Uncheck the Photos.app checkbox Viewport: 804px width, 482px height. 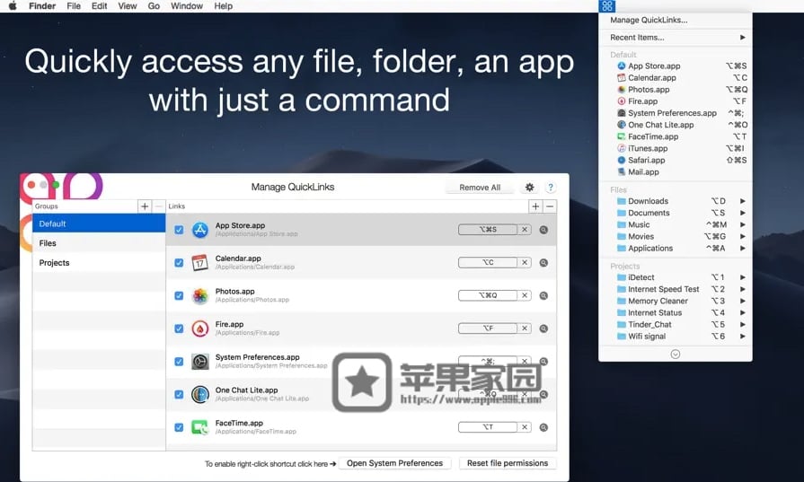tap(179, 295)
